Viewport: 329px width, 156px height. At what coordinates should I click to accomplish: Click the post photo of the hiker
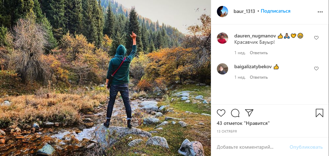click(105, 78)
